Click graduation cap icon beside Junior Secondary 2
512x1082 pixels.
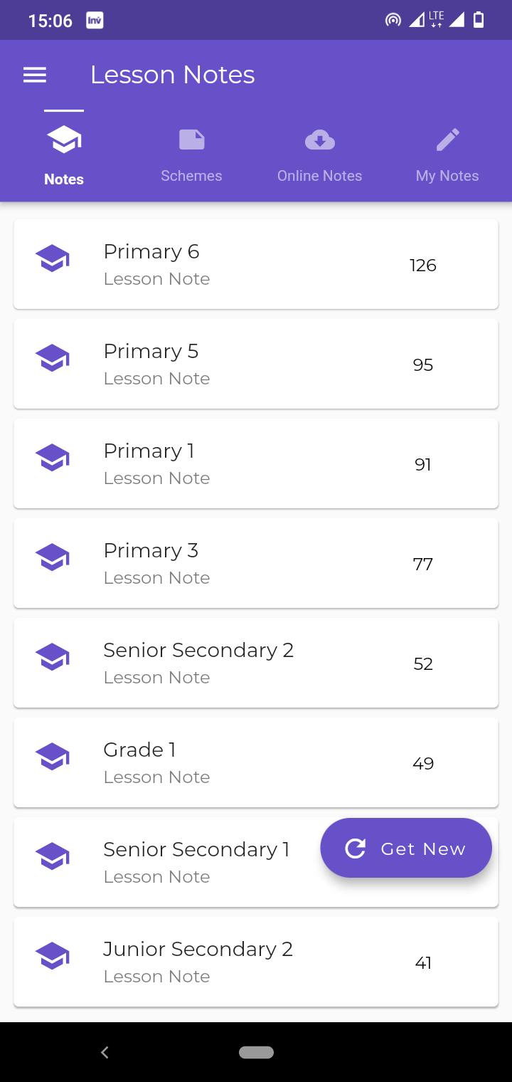53,955
